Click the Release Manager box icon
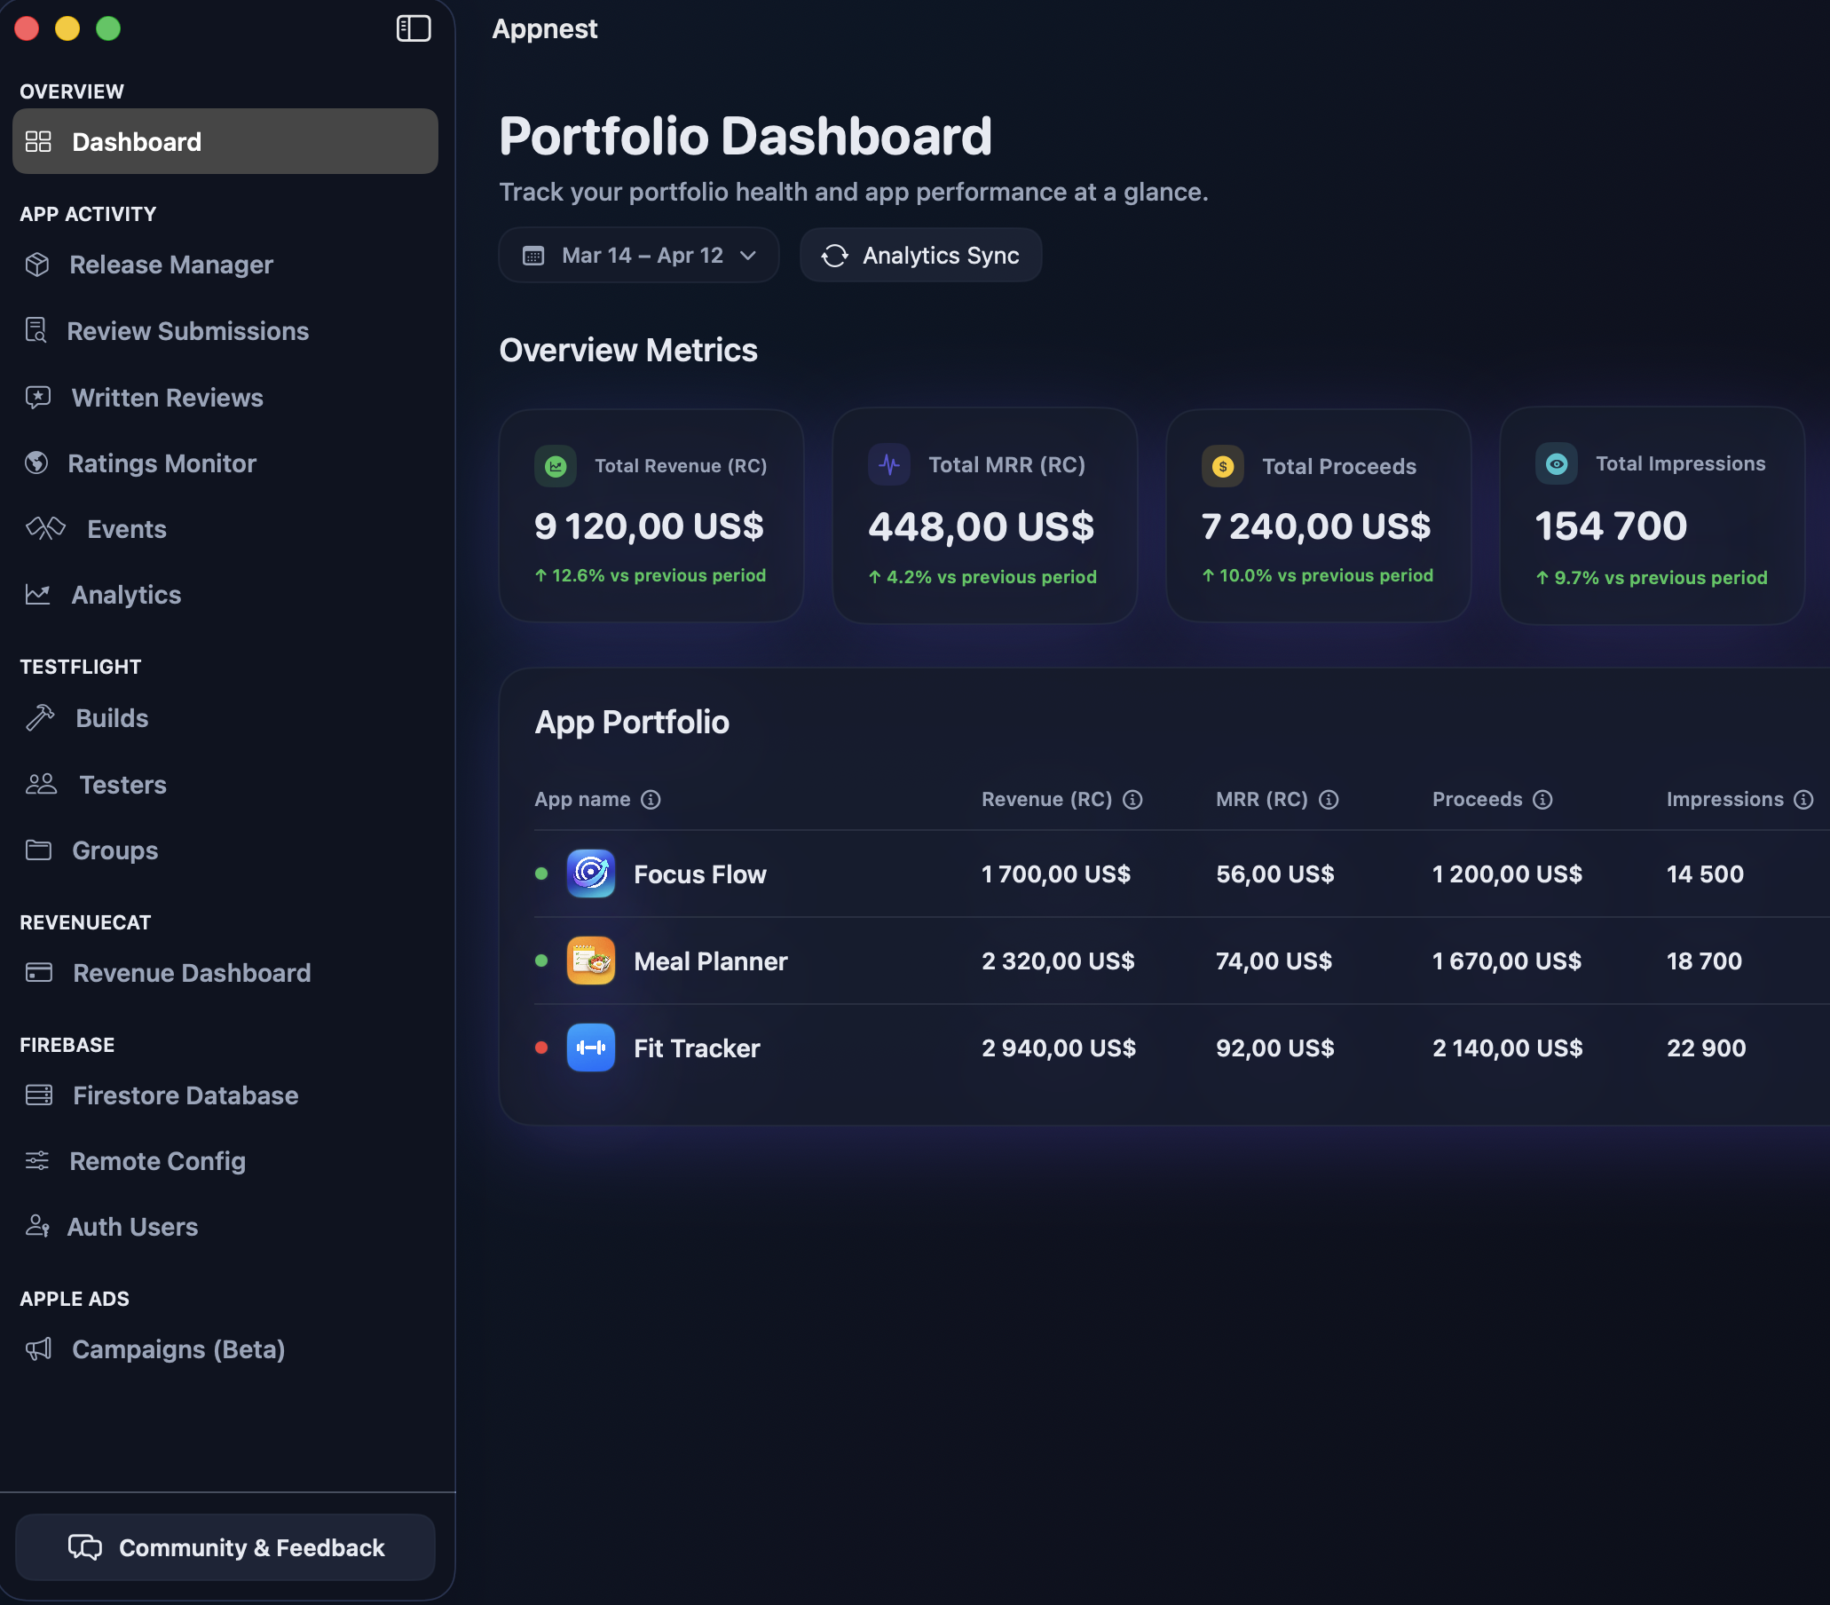1830x1605 pixels. [x=37, y=265]
